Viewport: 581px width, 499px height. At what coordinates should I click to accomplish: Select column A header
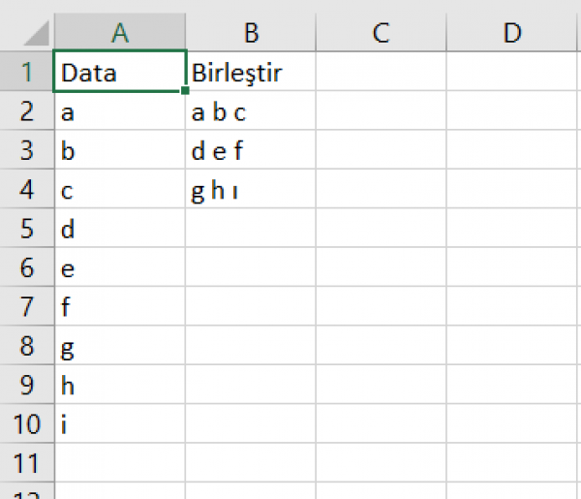[x=120, y=32]
